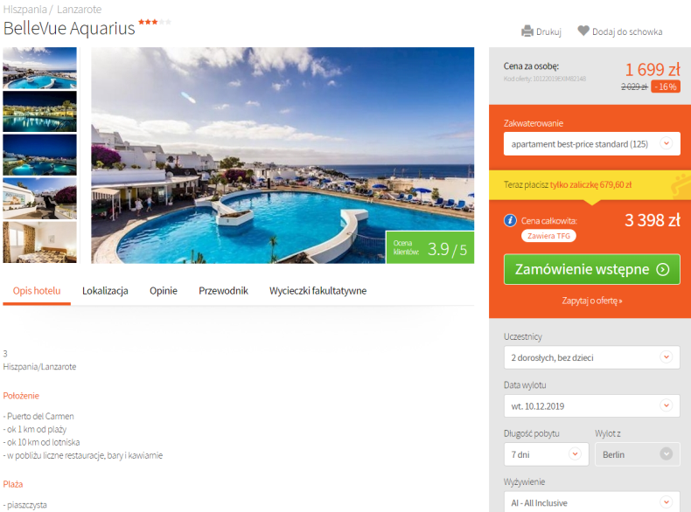View the hotel bedroom thumbnail
691x512 pixels.
click(39, 242)
